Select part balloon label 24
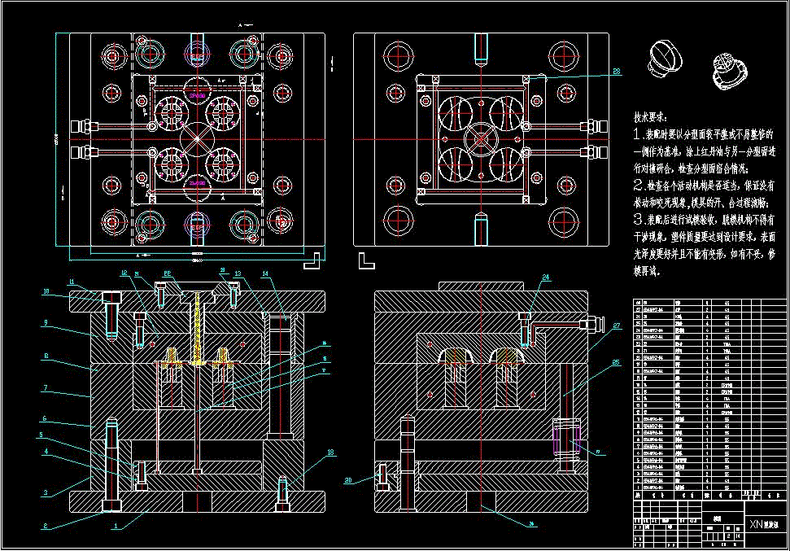The image size is (790, 551). [546, 277]
